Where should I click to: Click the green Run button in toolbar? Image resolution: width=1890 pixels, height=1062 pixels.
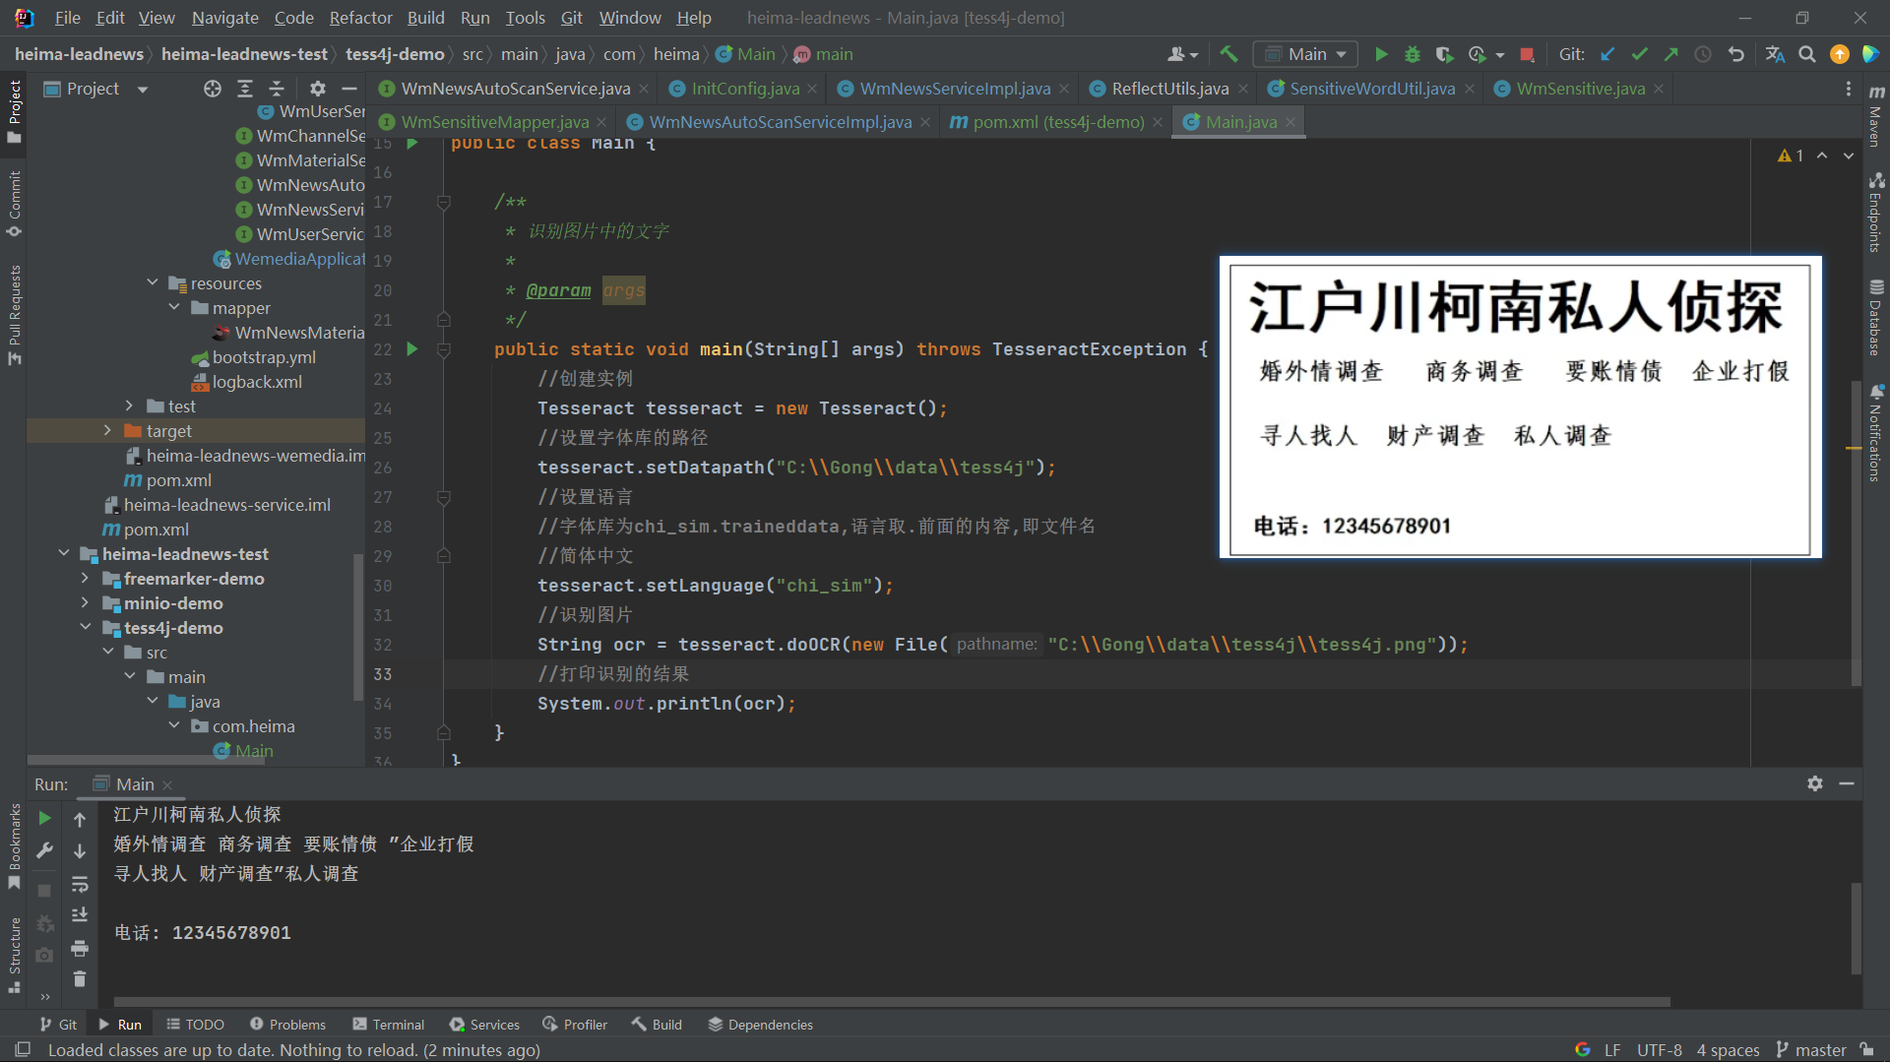(1381, 54)
